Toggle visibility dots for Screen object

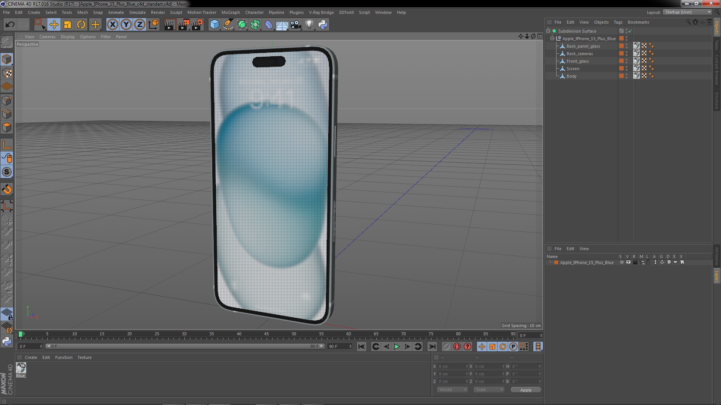click(626, 69)
